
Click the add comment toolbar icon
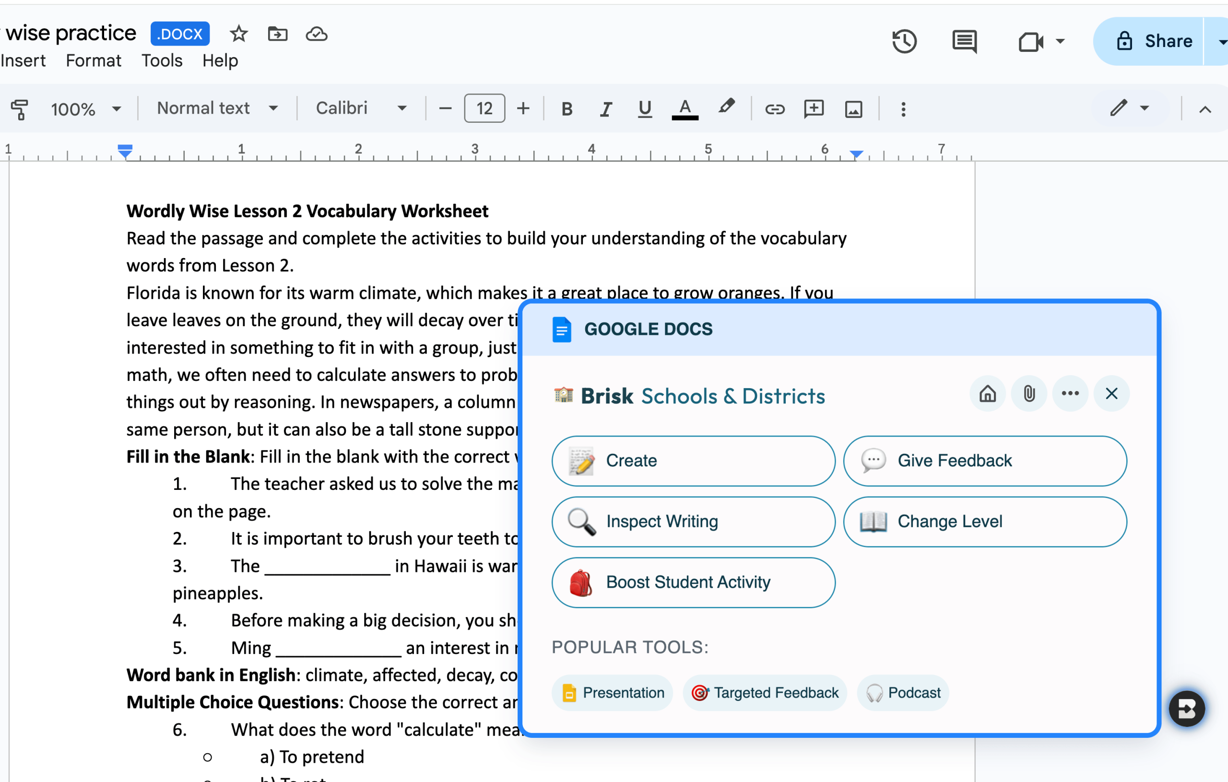pos(814,108)
